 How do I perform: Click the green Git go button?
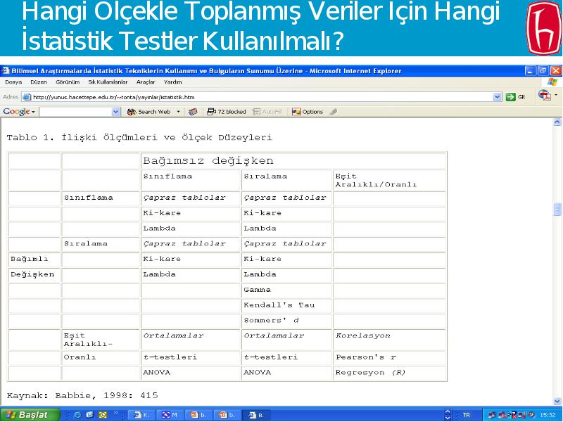point(515,97)
